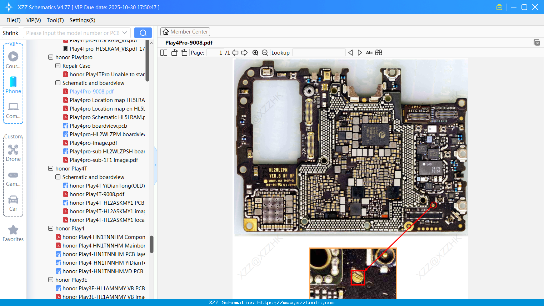The width and height of the screenshot is (544, 306).
Task: Open the Settings(S) menu
Action: point(83,20)
